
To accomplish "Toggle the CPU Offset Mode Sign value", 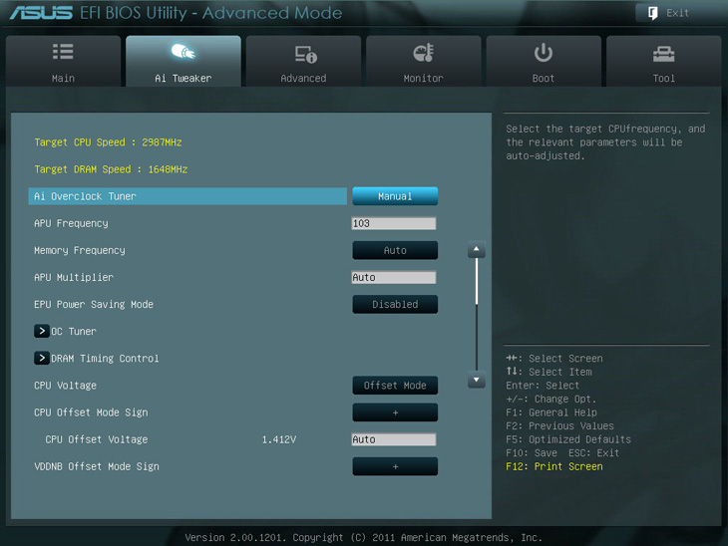I will [395, 412].
